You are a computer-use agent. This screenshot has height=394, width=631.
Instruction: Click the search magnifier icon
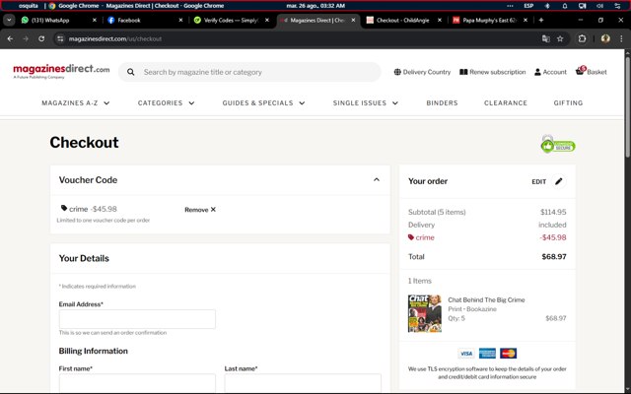click(131, 72)
